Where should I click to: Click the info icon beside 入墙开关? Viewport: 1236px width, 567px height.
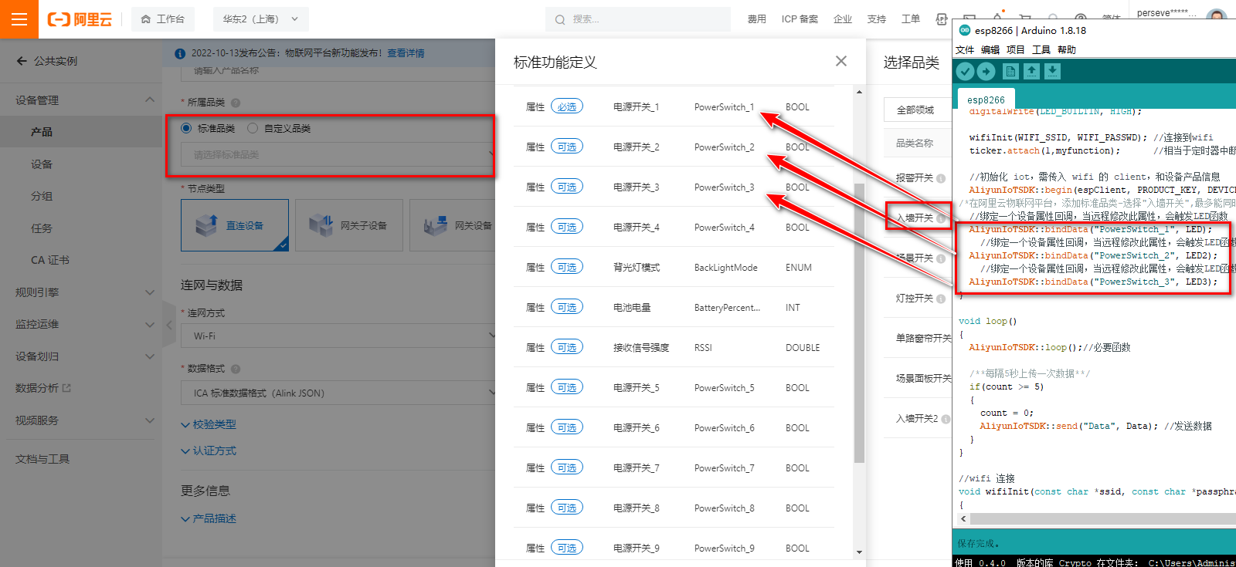click(x=941, y=218)
